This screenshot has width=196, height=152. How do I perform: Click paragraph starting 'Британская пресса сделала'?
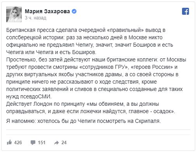tap(90, 41)
